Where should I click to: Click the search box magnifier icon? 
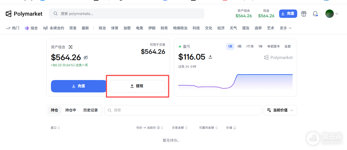click(56, 14)
